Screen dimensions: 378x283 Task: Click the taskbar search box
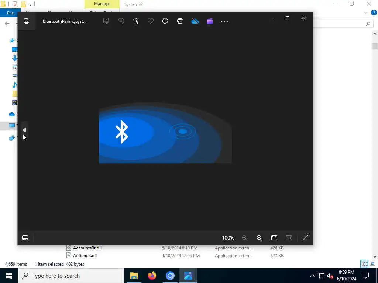pyautogui.click(x=71, y=276)
